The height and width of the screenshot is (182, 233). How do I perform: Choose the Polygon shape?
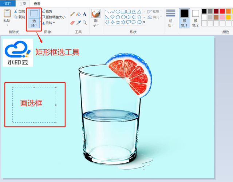(134, 12)
